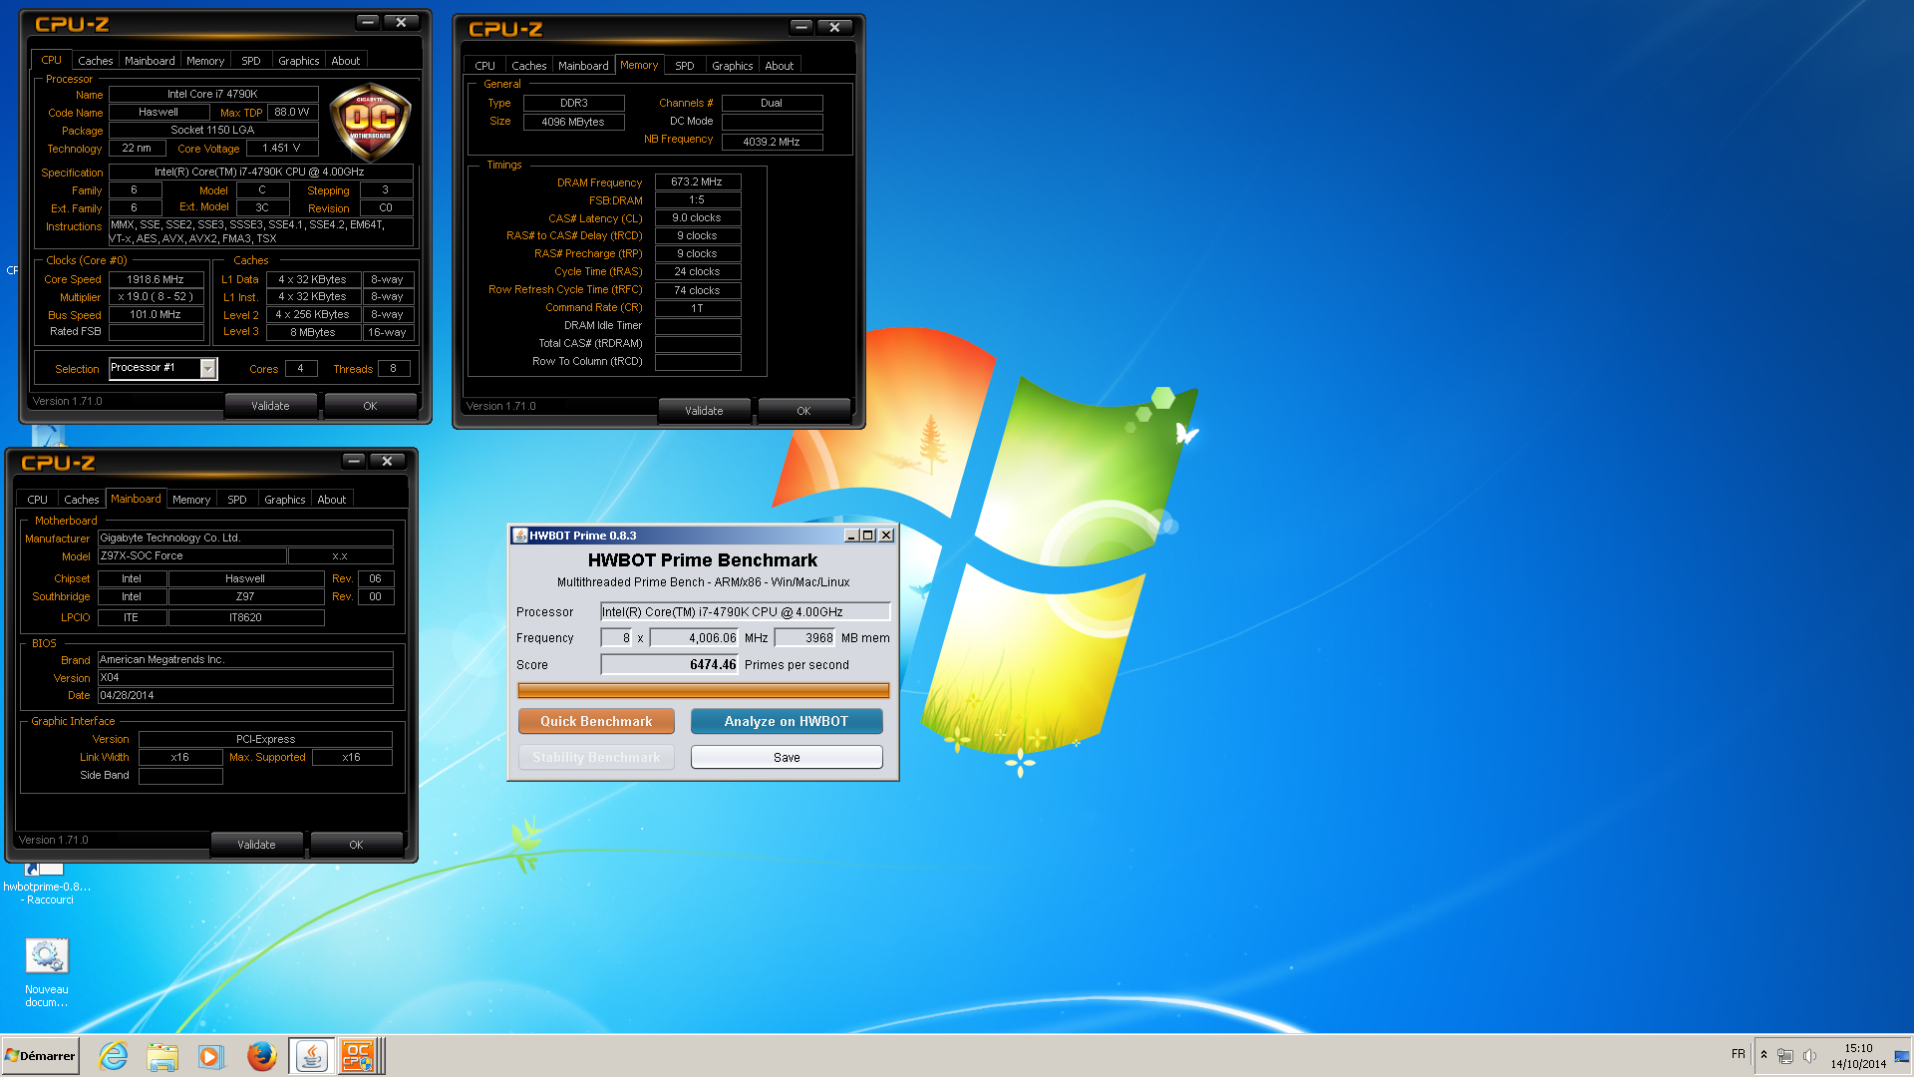Launch Windows Media Player from taskbar

[x=210, y=1055]
